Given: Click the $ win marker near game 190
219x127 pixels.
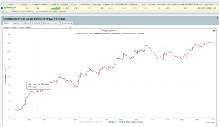Looking at the screenshot, I should [26, 94].
